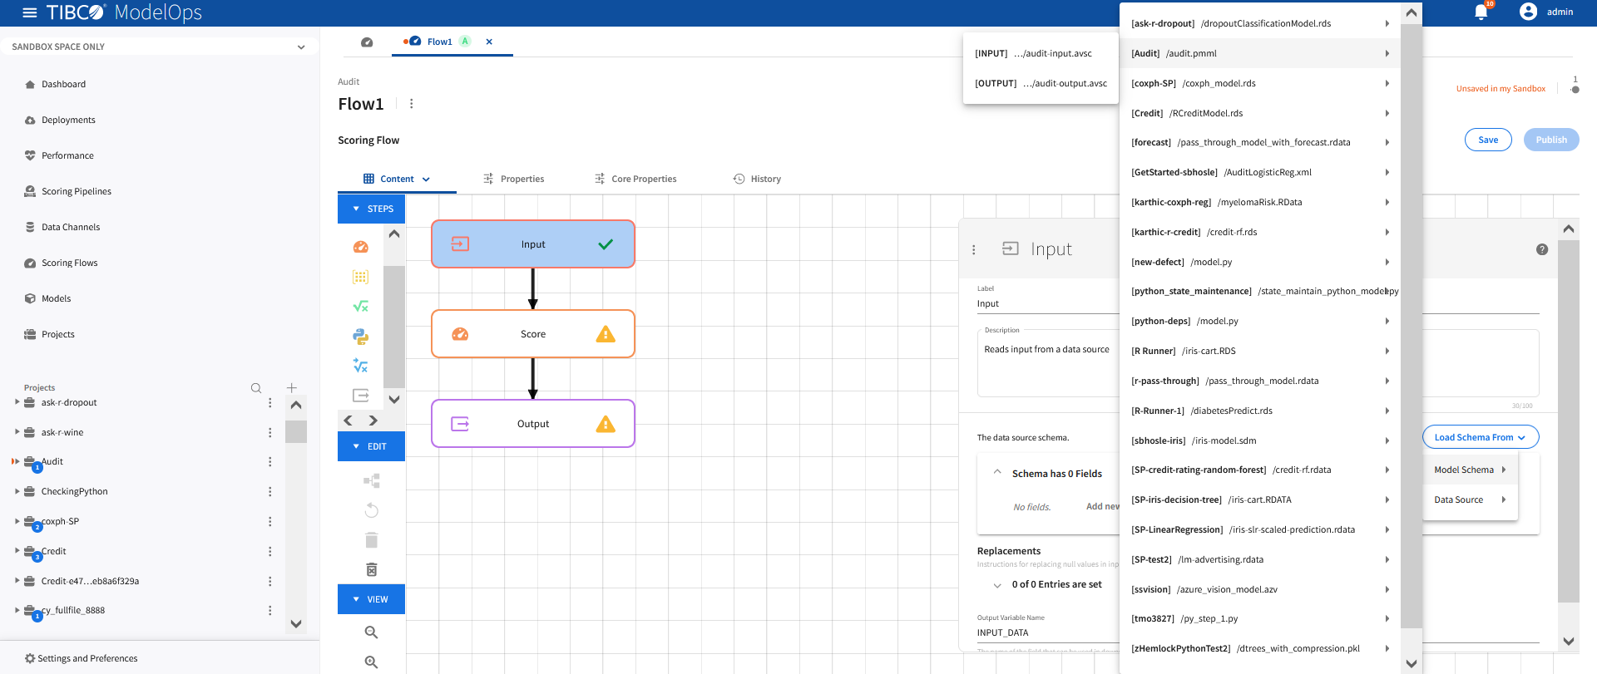Viewport: 1597px width, 674px height.
Task: Open the Load Schema From dropdown
Action: (1481, 437)
